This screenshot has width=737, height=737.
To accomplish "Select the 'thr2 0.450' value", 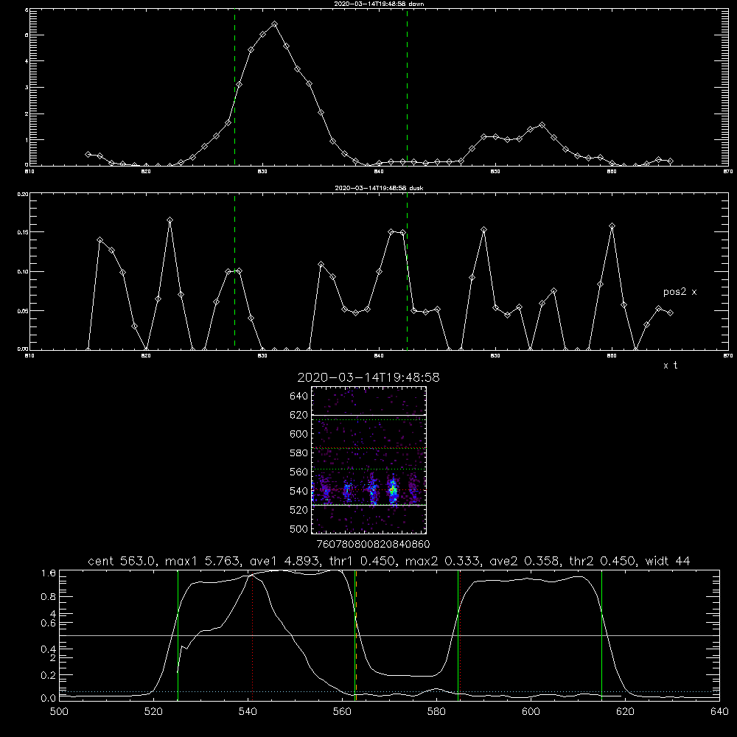I will [x=601, y=561].
